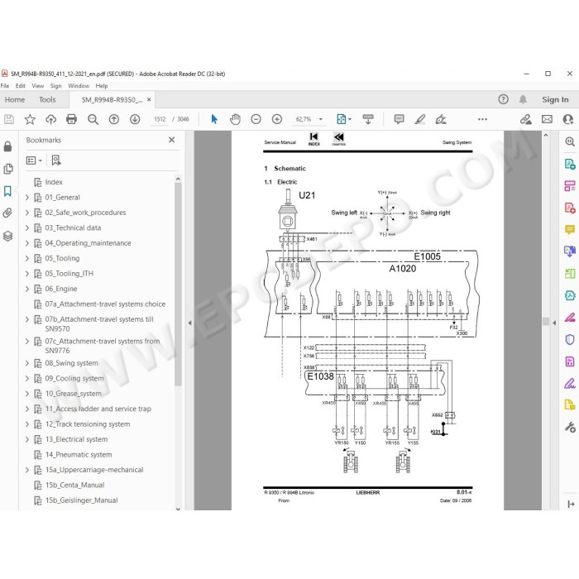The height and width of the screenshot is (579, 579).
Task: Select the Highlight text pen icon
Action: 420,119
